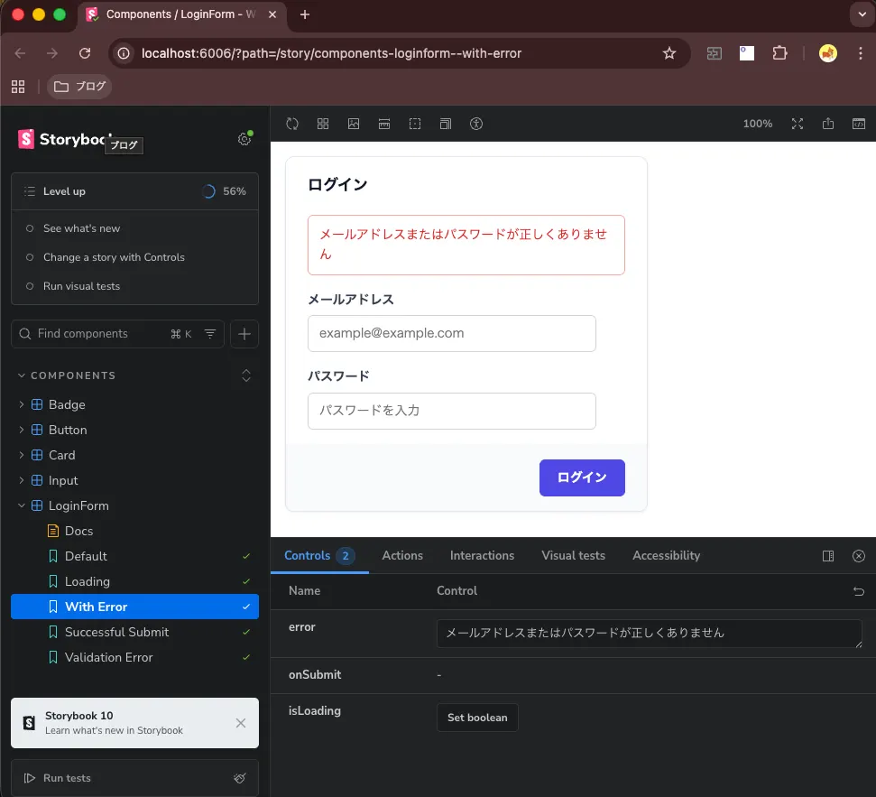
Task: Open the viewport size toolbar icon
Action: (446, 124)
